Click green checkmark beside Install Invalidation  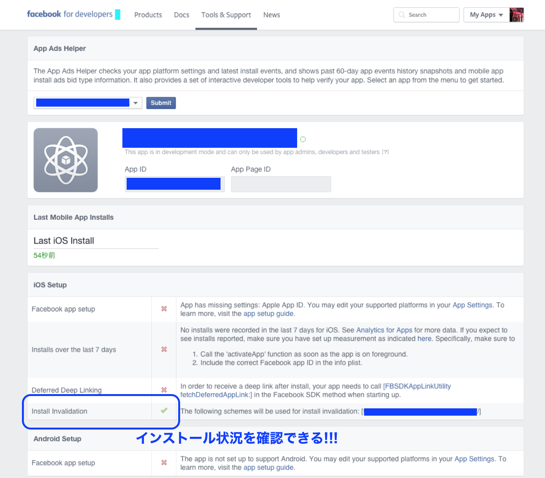pyautogui.click(x=164, y=411)
